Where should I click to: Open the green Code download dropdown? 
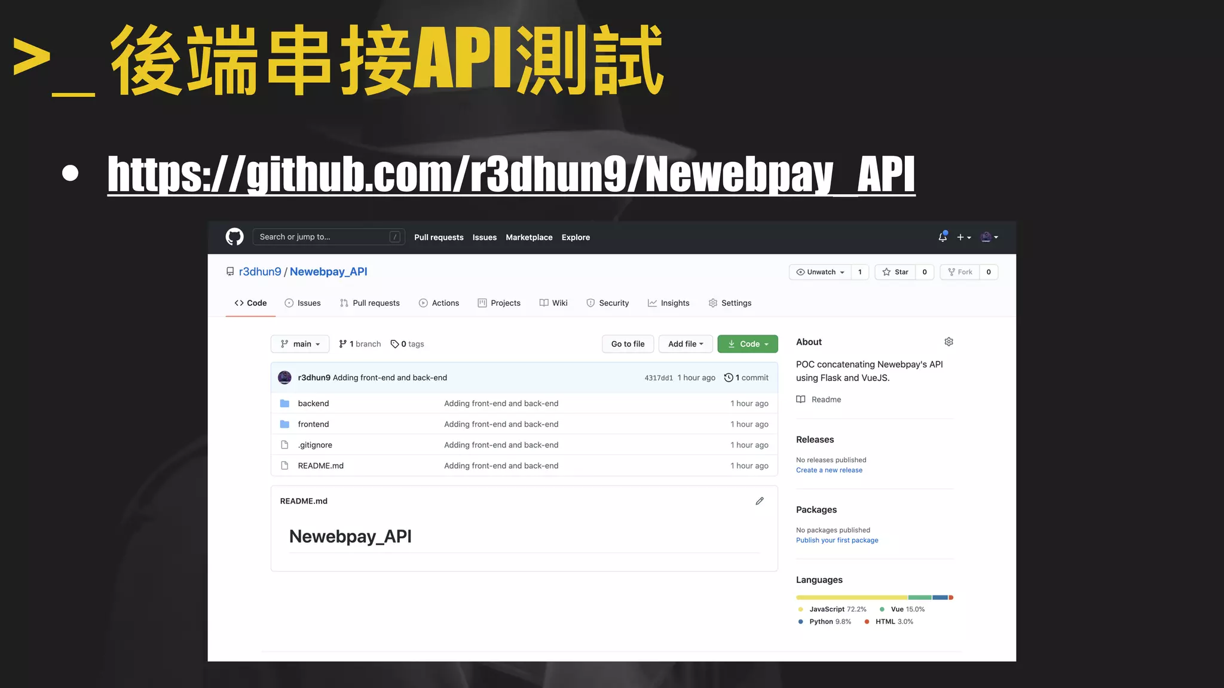748,344
